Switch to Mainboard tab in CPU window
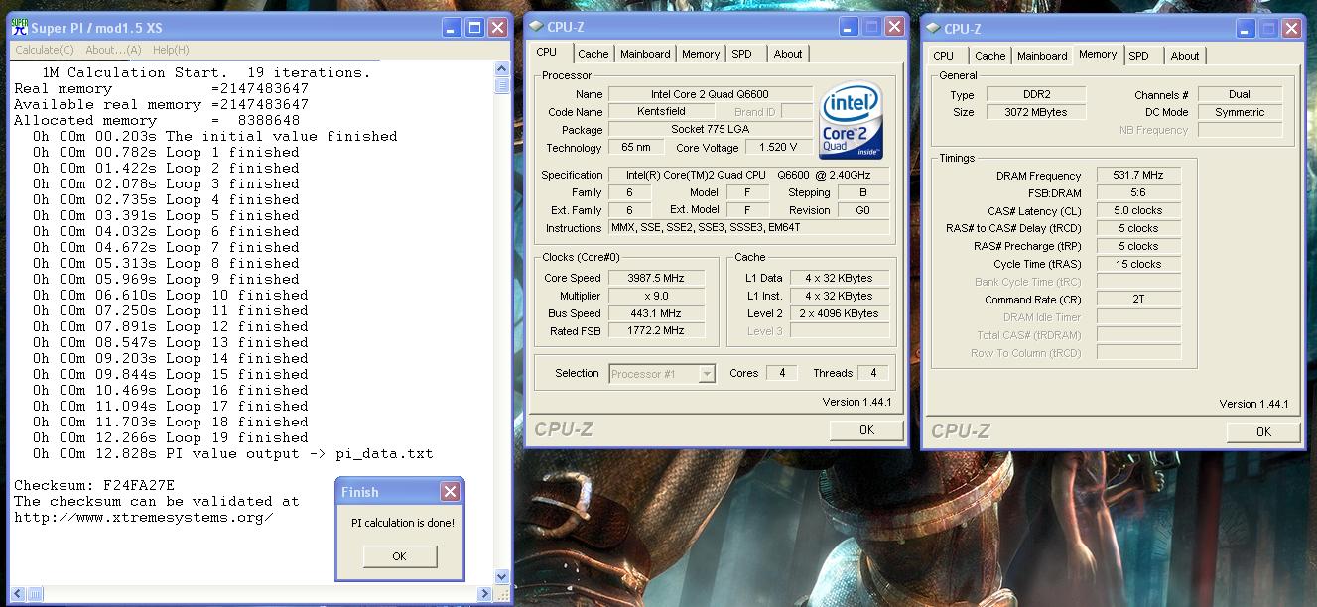This screenshot has width=1317, height=607. click(x=645, y=54)
